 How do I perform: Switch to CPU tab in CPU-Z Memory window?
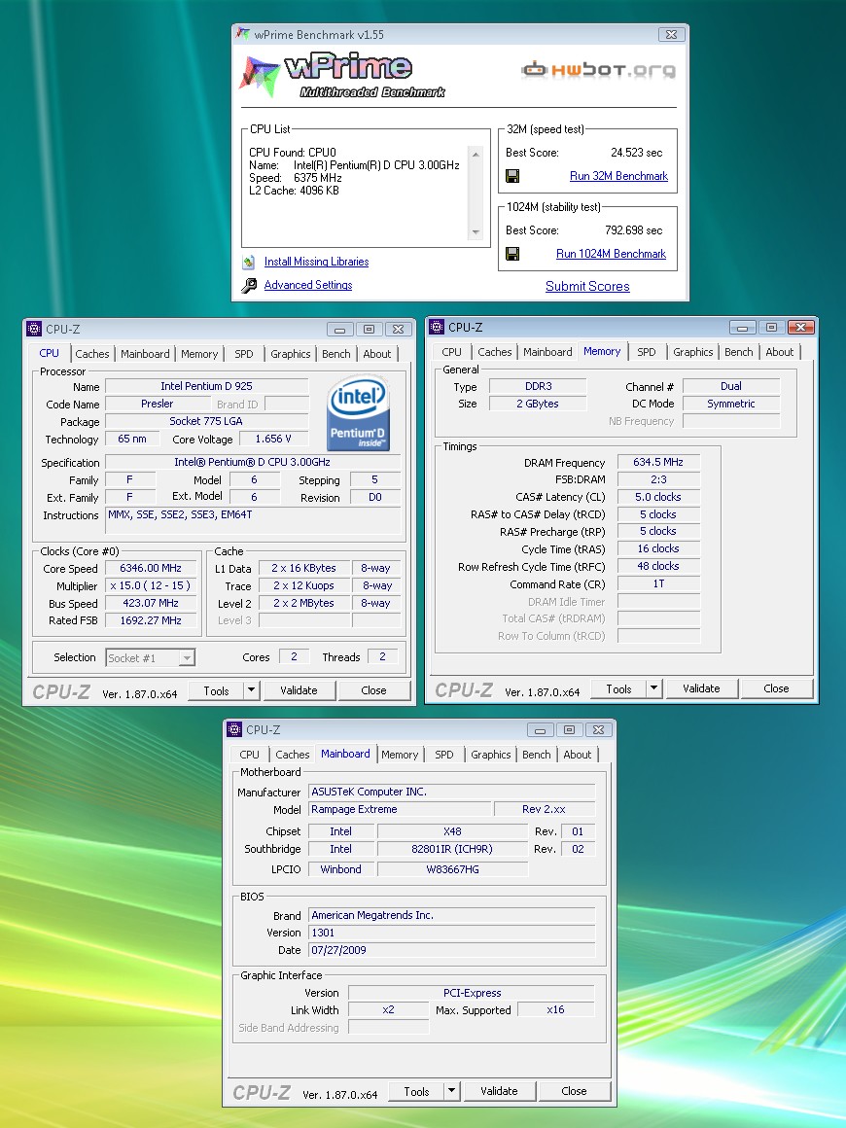[x=452, y=352]
